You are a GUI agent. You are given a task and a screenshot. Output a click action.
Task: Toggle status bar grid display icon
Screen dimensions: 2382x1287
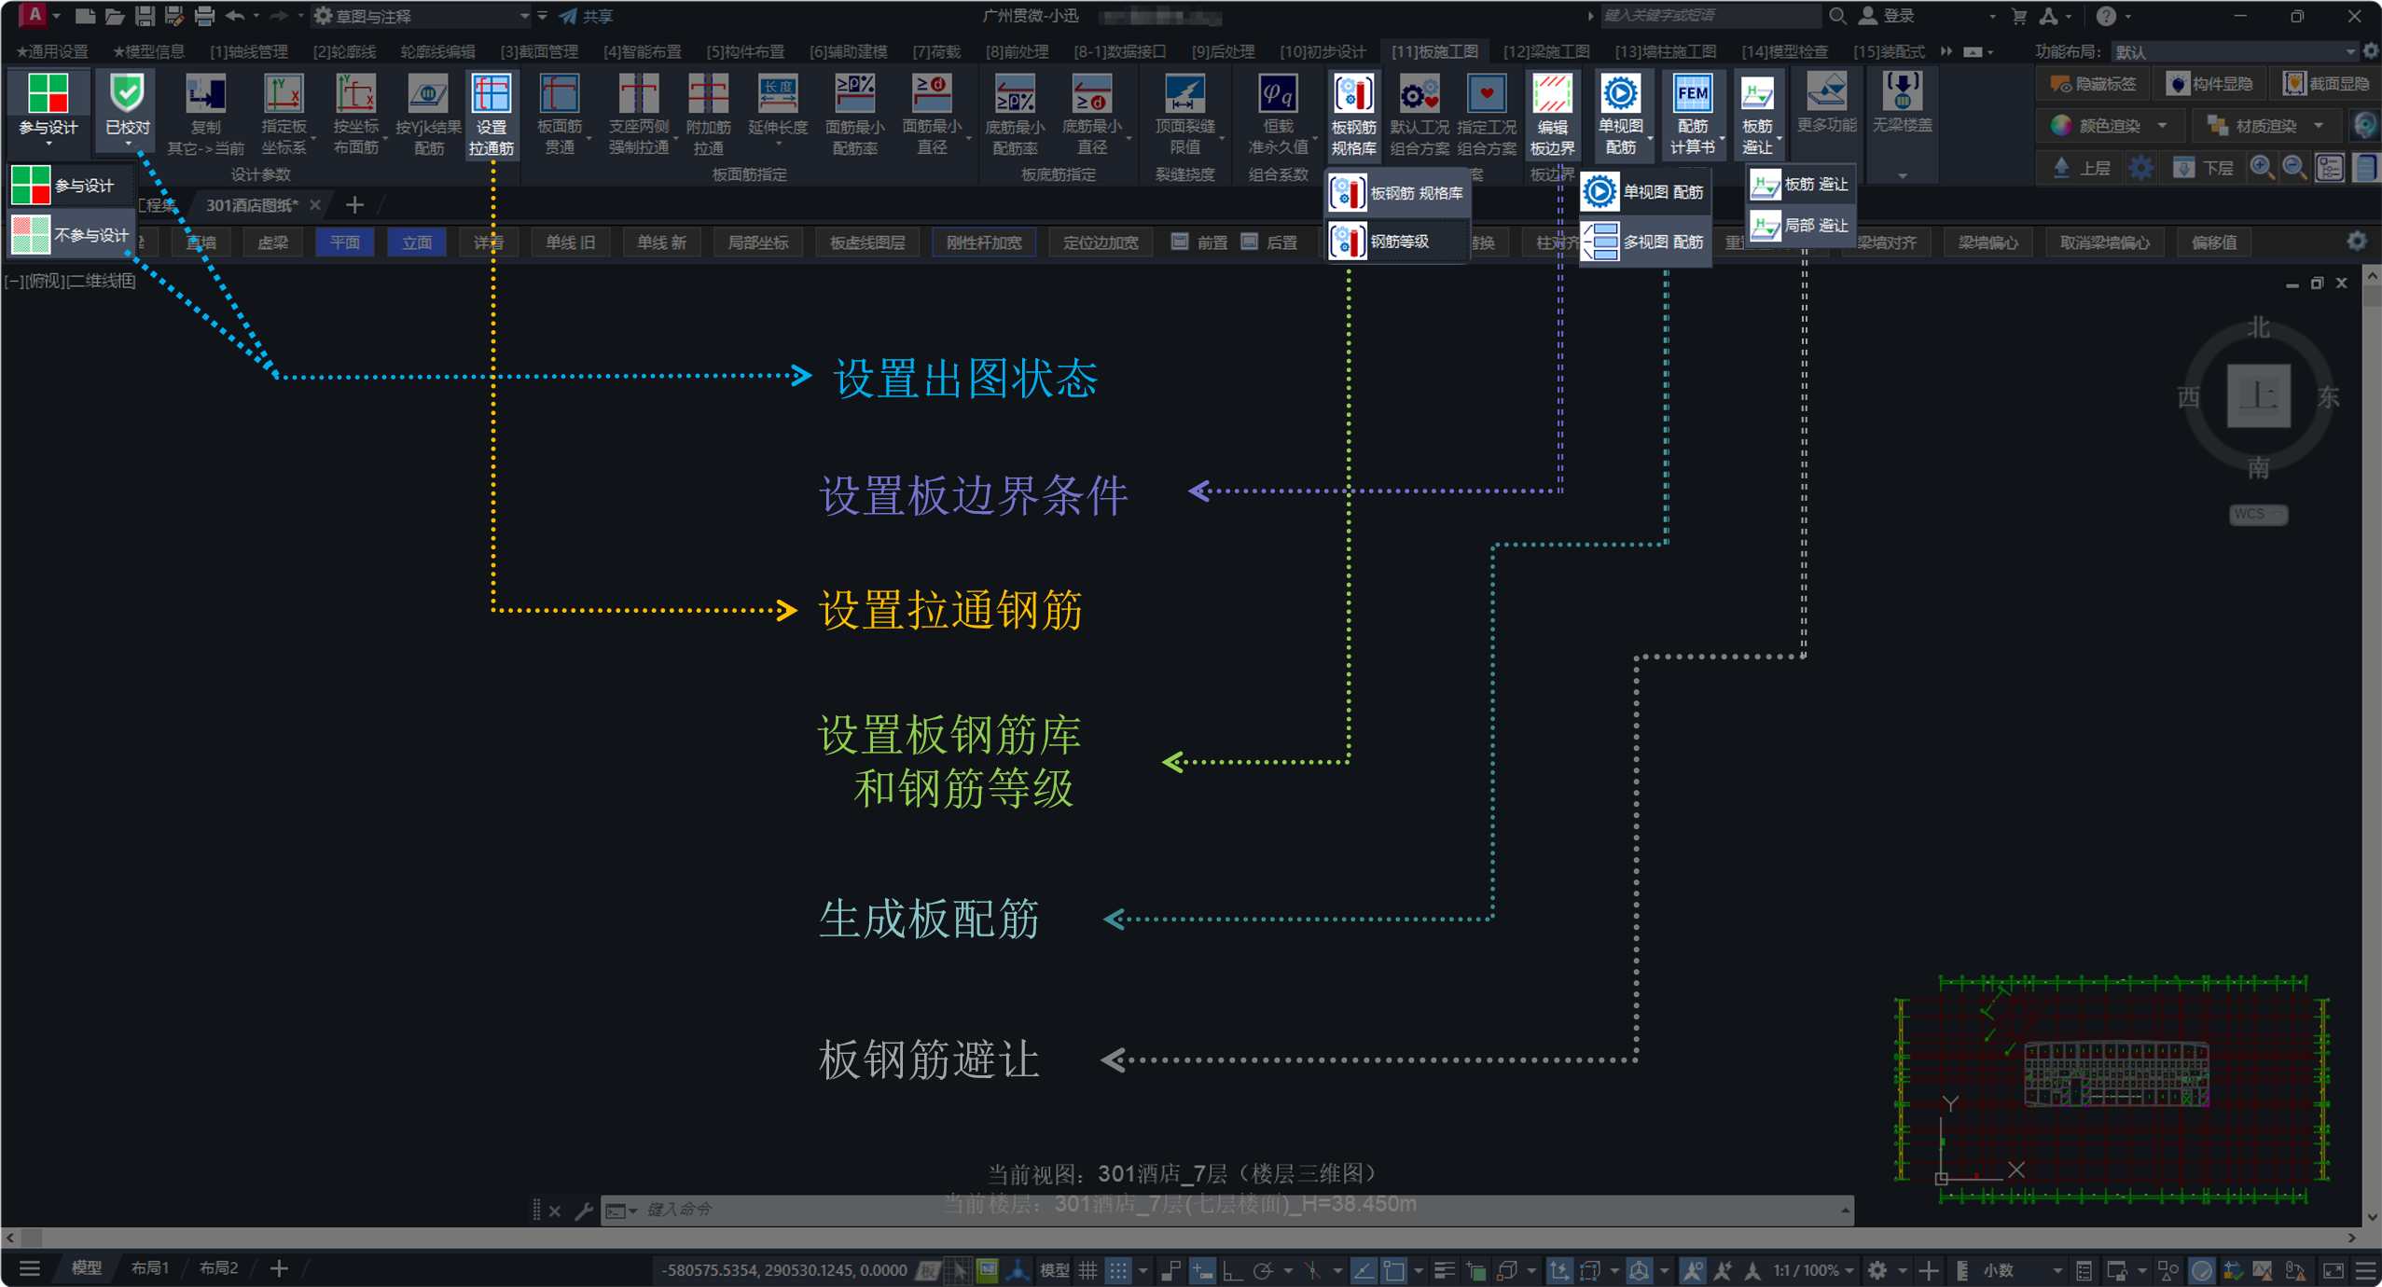point(1087,1269)
